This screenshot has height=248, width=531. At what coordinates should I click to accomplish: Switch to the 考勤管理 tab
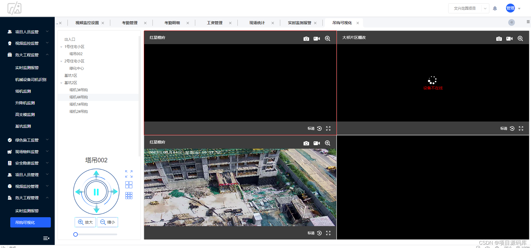click(x=130, y=23)
